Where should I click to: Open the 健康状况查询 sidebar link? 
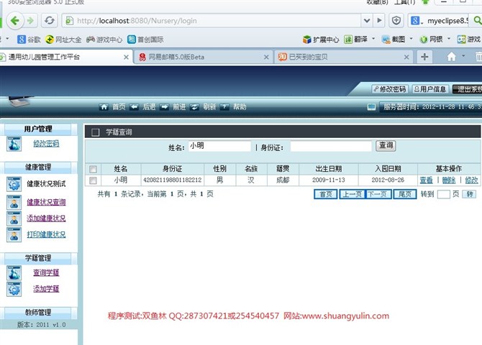coord(46,202)
